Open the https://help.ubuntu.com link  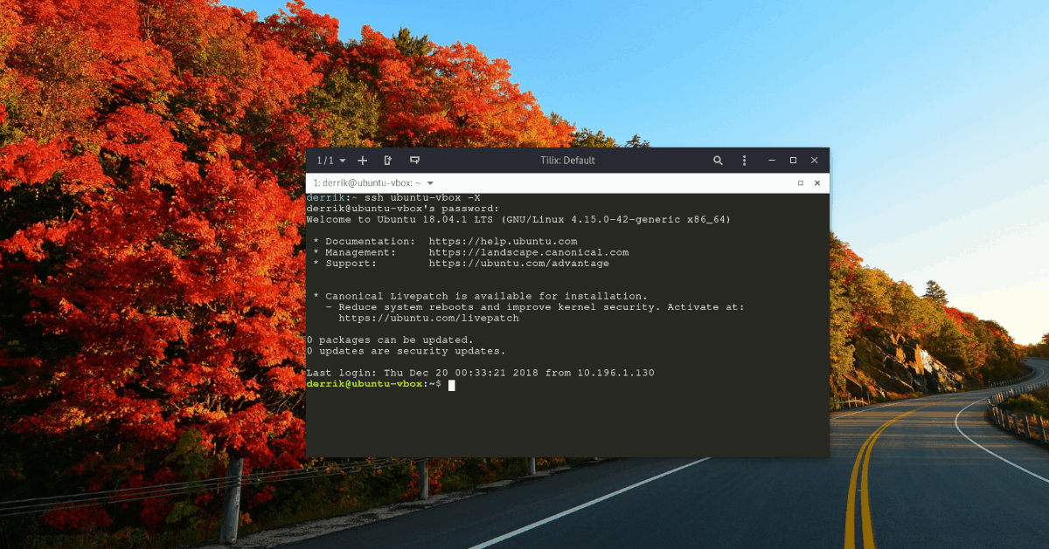pos(503,242)
